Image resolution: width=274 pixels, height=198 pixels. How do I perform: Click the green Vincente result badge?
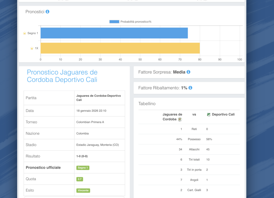(83, 190)
